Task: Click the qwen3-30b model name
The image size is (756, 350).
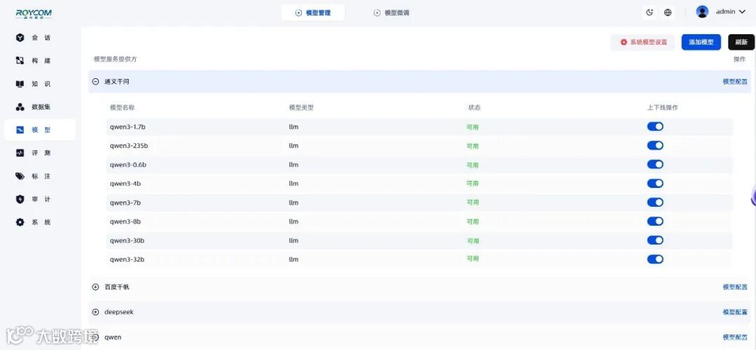Action: pos(127,240)
